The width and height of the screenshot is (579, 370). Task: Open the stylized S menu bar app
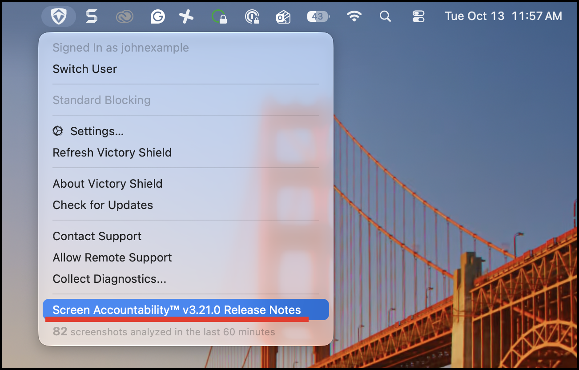tap(92, 17)
